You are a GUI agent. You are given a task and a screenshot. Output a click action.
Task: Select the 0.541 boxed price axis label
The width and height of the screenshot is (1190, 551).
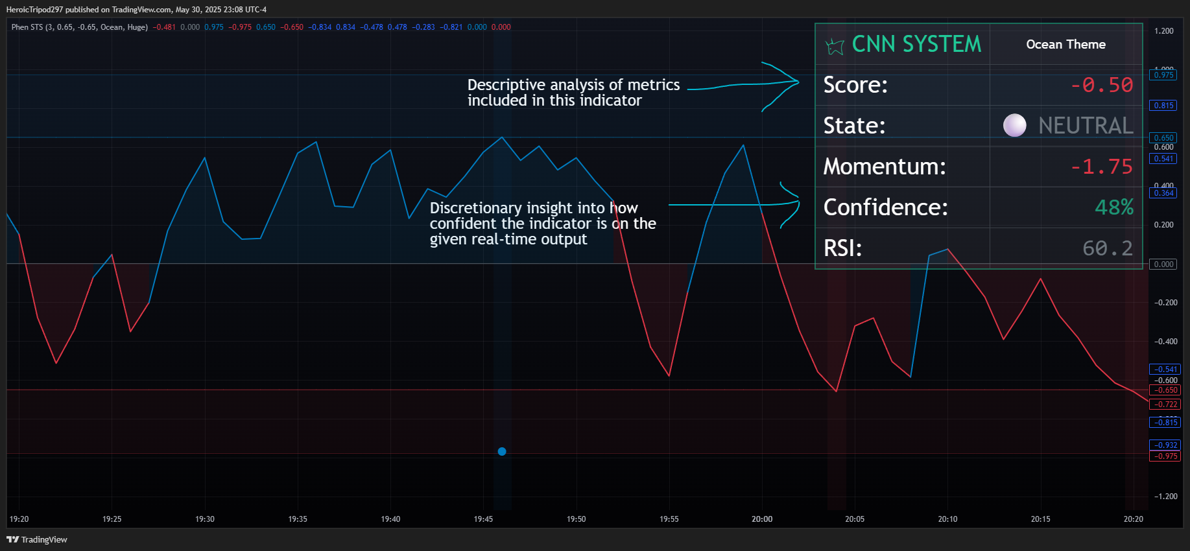tap(1164, 159)
